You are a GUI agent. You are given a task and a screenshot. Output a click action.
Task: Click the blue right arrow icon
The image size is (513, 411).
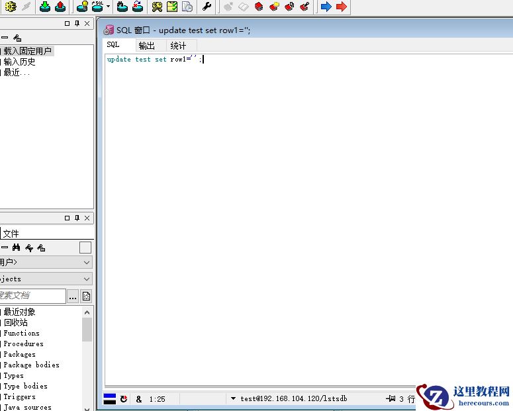[x=326, y=7]
